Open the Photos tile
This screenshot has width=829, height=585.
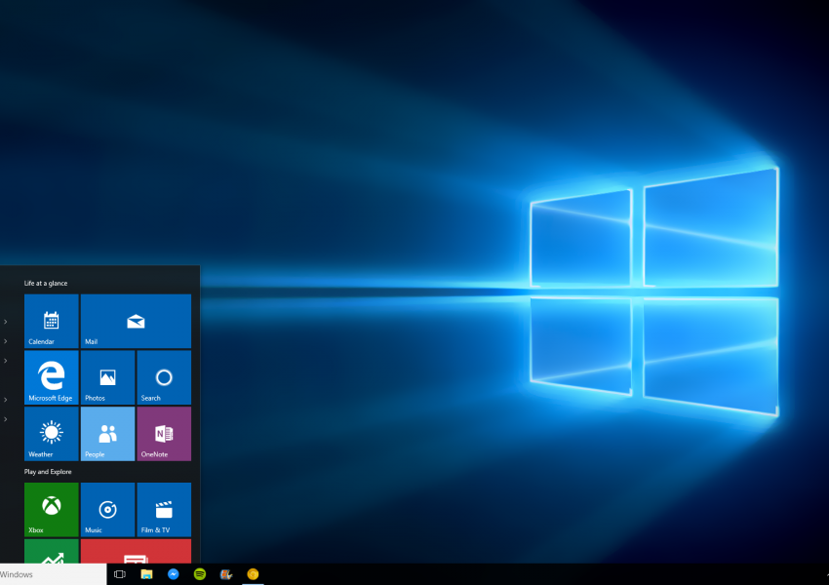[x=107, y=377]
